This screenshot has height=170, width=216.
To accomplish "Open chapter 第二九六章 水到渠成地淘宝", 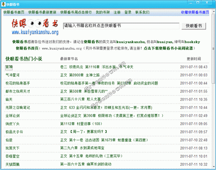I will point(82,148).
